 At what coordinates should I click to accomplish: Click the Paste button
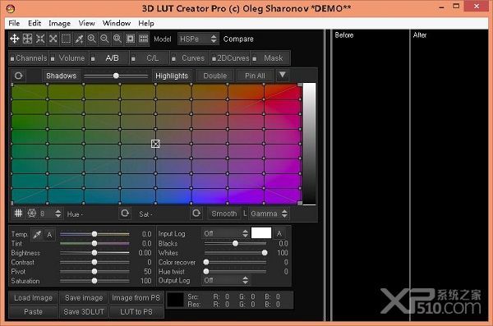click(x=33, y=311)
